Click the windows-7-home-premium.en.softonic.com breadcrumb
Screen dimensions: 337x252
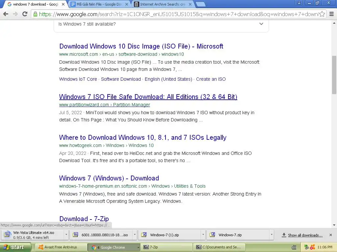coord(132,186)
